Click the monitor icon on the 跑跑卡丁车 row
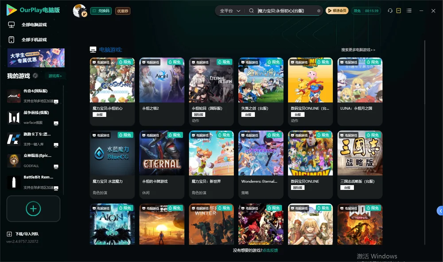 pyautogui.click(x=56, y=145)
